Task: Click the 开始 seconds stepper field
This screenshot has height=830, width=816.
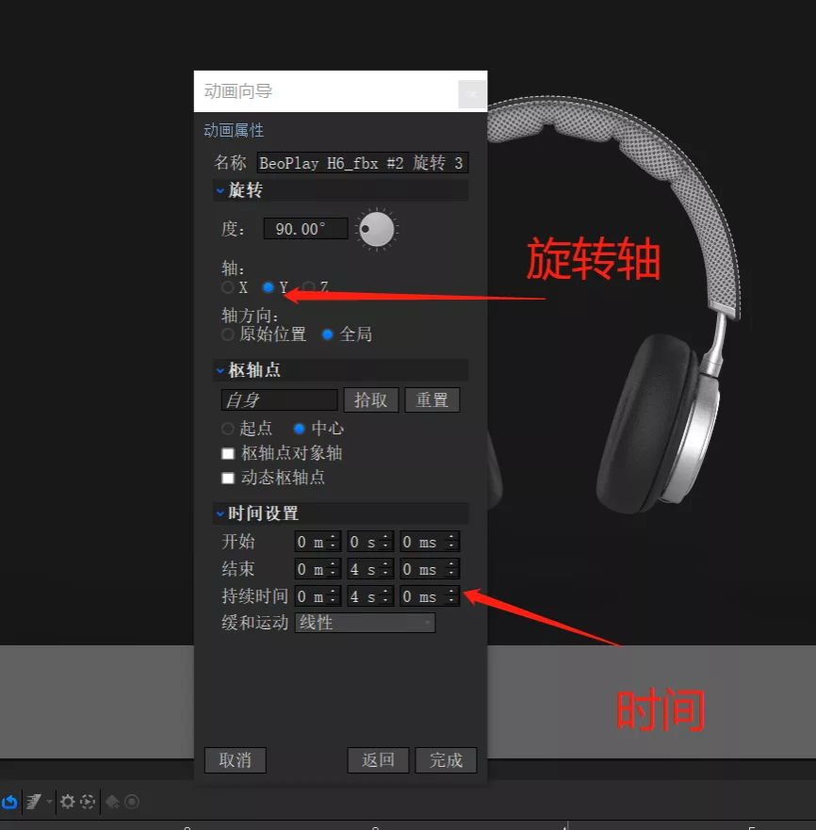Action: coord(370,542)
